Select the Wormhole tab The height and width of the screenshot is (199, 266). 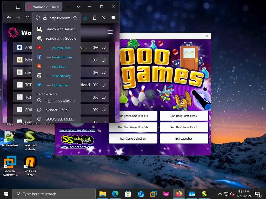pyautogui.click(x=44, y=7)
